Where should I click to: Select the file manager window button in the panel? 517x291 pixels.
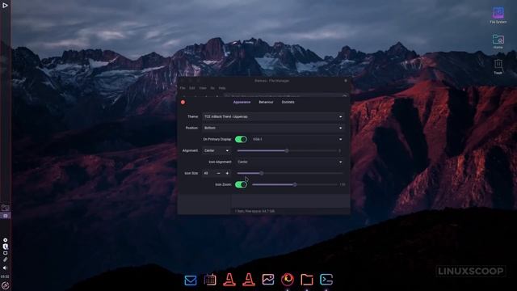[6, 208]
